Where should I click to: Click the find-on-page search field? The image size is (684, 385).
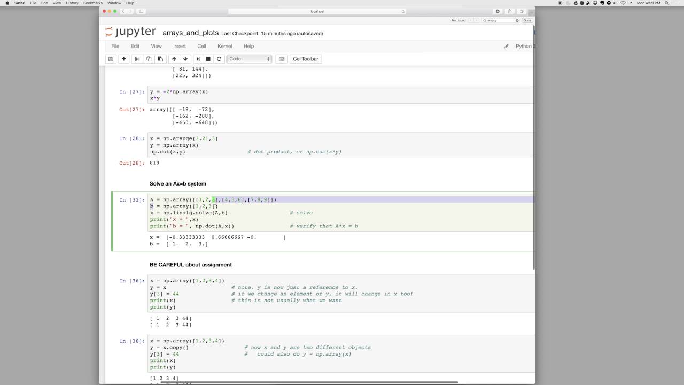pyautogui.click(x=501, y=20)
